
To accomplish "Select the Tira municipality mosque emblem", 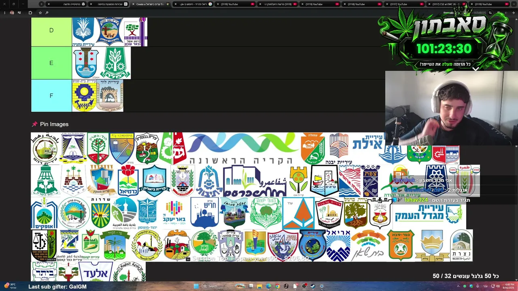I will pos(329,213).
